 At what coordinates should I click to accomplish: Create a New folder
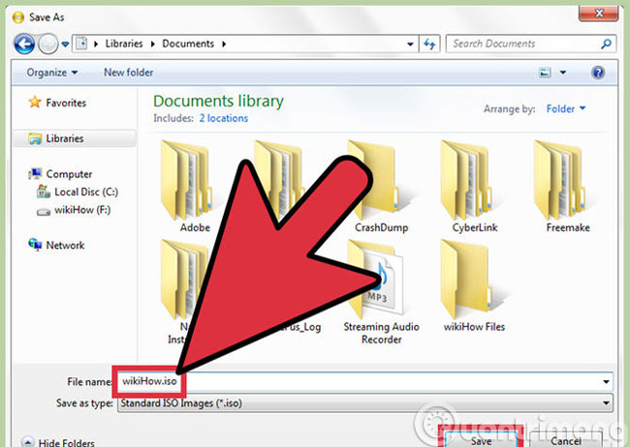pos(129,73)
